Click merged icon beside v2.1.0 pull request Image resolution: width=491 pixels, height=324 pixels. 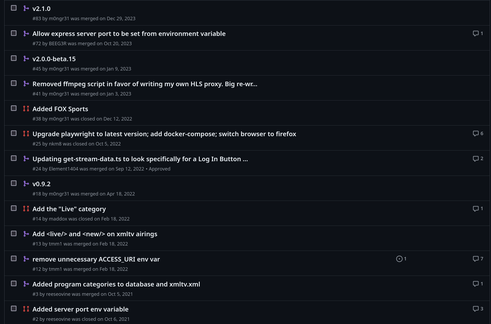(26, 8)
